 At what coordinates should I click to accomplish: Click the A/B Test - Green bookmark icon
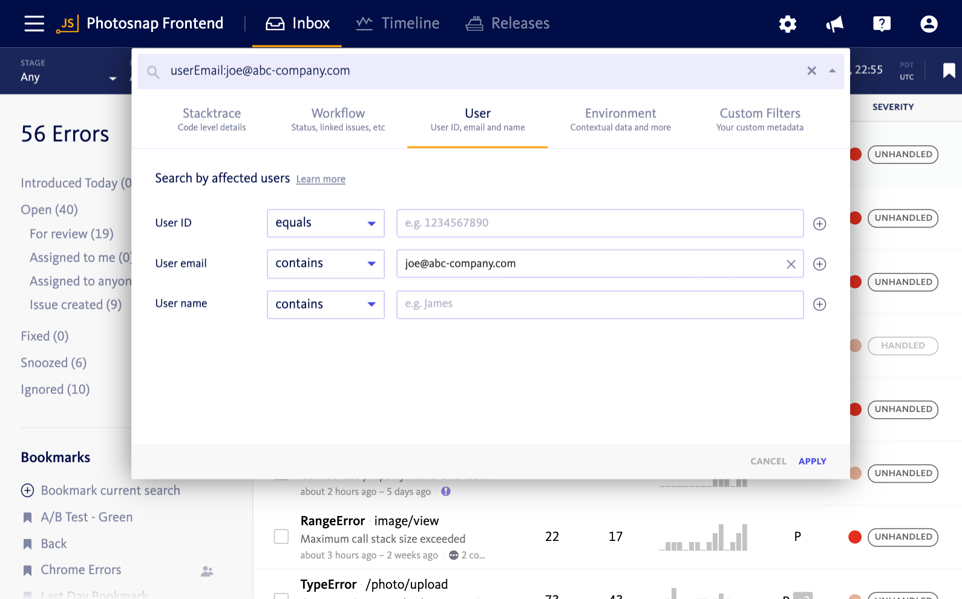(x=27, y=518)
